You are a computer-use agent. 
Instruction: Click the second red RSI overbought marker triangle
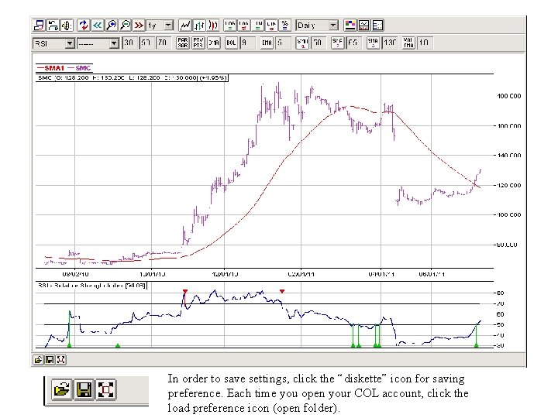tap(282, 292)
